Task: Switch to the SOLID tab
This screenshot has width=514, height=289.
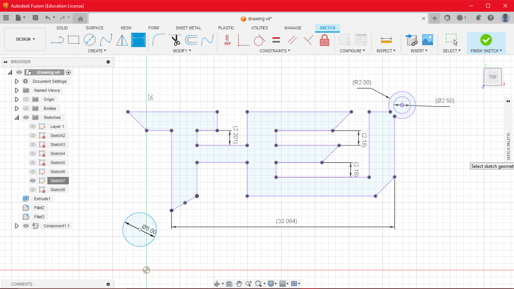Action: pyautogui.click(x=62, y=28)
